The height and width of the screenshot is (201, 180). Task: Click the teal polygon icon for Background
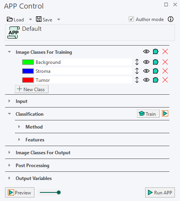pyautogui.click(x=156, y=62)
